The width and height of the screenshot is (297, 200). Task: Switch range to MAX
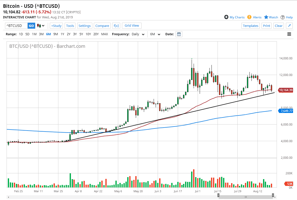click(104, 34)
